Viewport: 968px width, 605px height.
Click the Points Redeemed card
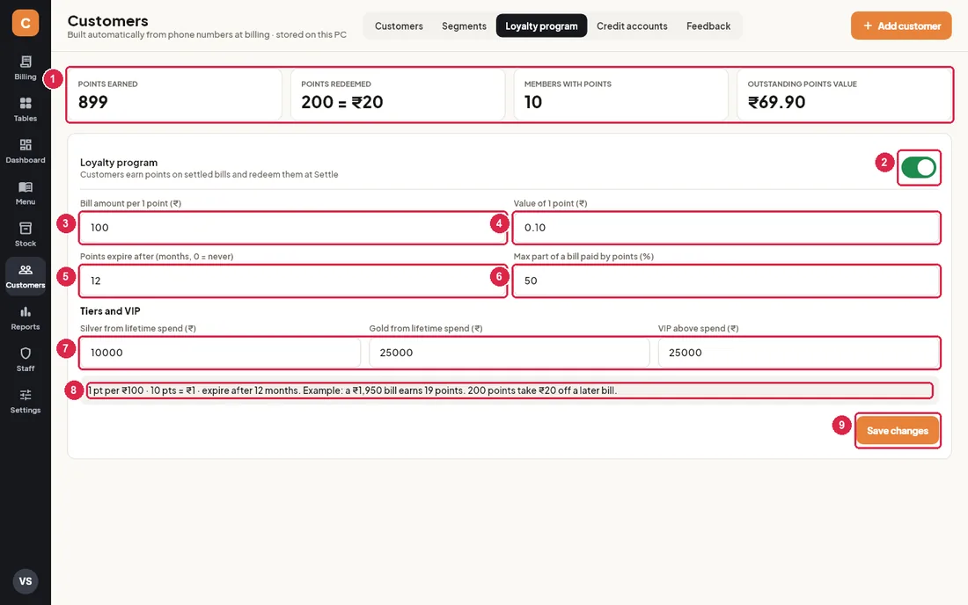tap(398, 94)
